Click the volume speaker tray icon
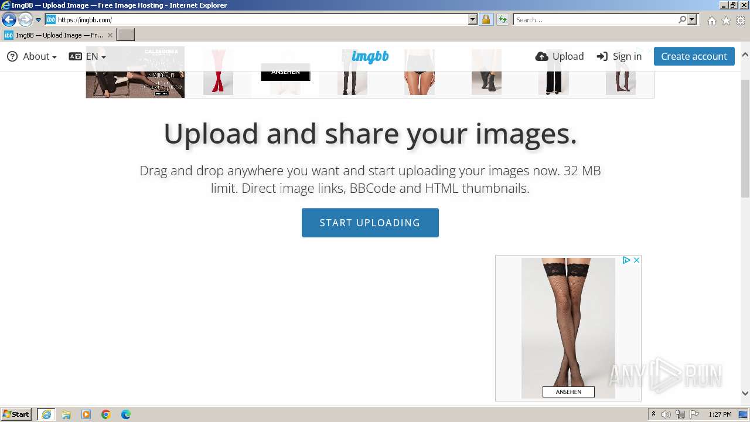 [666, 414]
